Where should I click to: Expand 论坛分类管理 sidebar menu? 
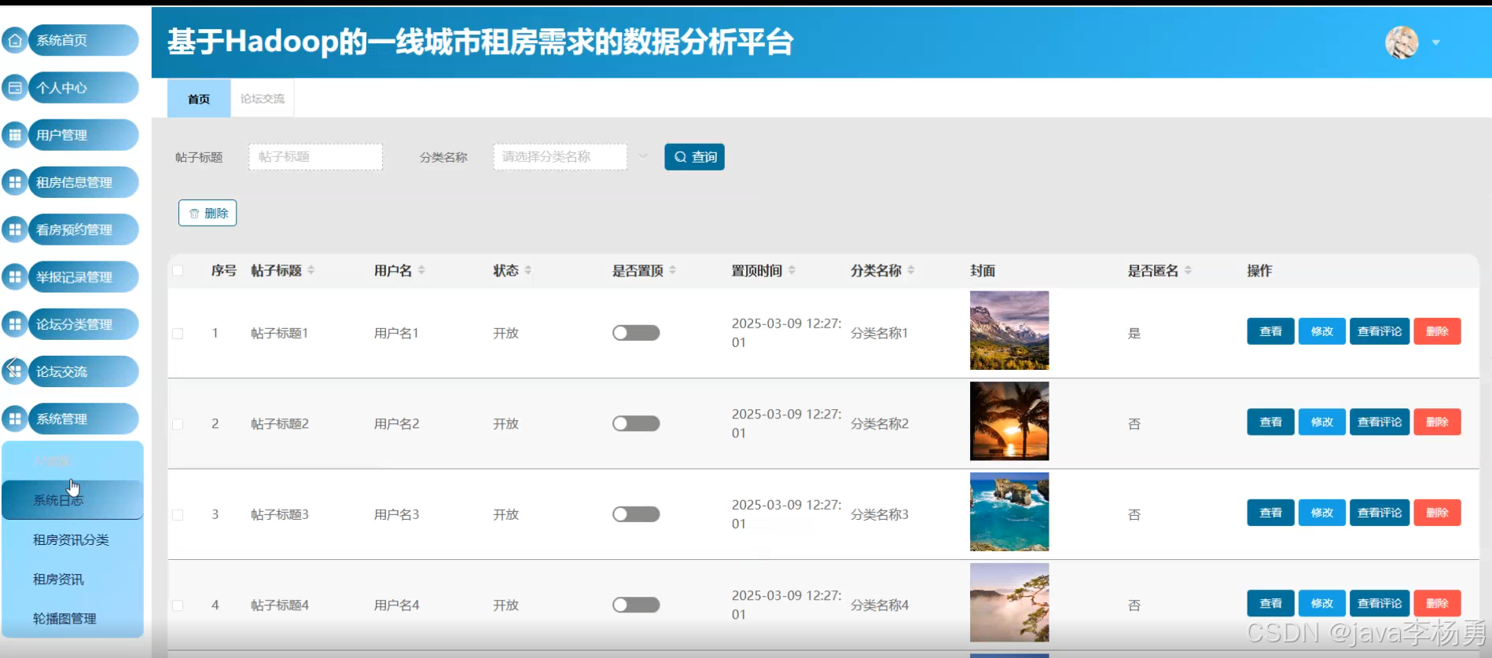83,324
